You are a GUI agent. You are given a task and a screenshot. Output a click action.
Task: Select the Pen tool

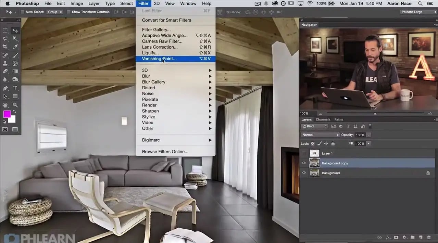pyautogui.click(x=5, y=88)
